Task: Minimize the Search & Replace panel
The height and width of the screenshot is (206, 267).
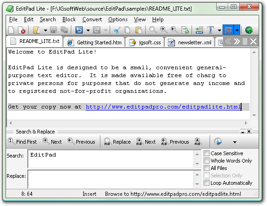Action: 242,131
